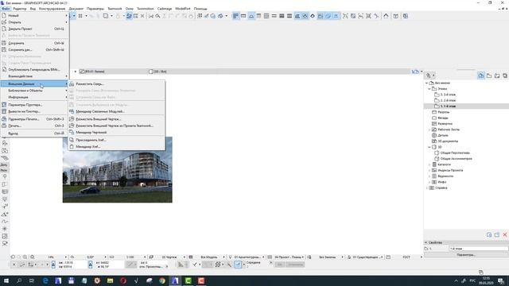Select Общая Аксонометрия view
Viewport: 509px width, 286px height.
click(456, 159)
